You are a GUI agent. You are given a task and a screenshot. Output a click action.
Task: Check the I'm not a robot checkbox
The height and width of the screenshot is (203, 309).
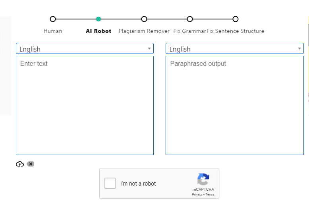click(110, 183)
